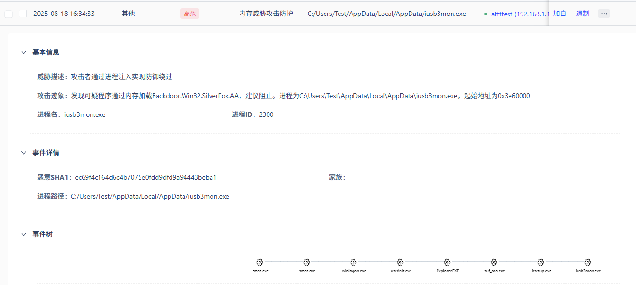Select the iusb3mon.exe node in event tree
The width and height of the screenshot is (636, 285).
(x=588, y=262)
